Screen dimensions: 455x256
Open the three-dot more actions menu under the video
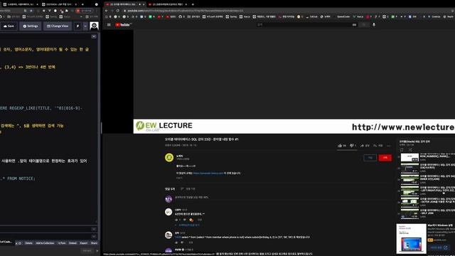389,146
